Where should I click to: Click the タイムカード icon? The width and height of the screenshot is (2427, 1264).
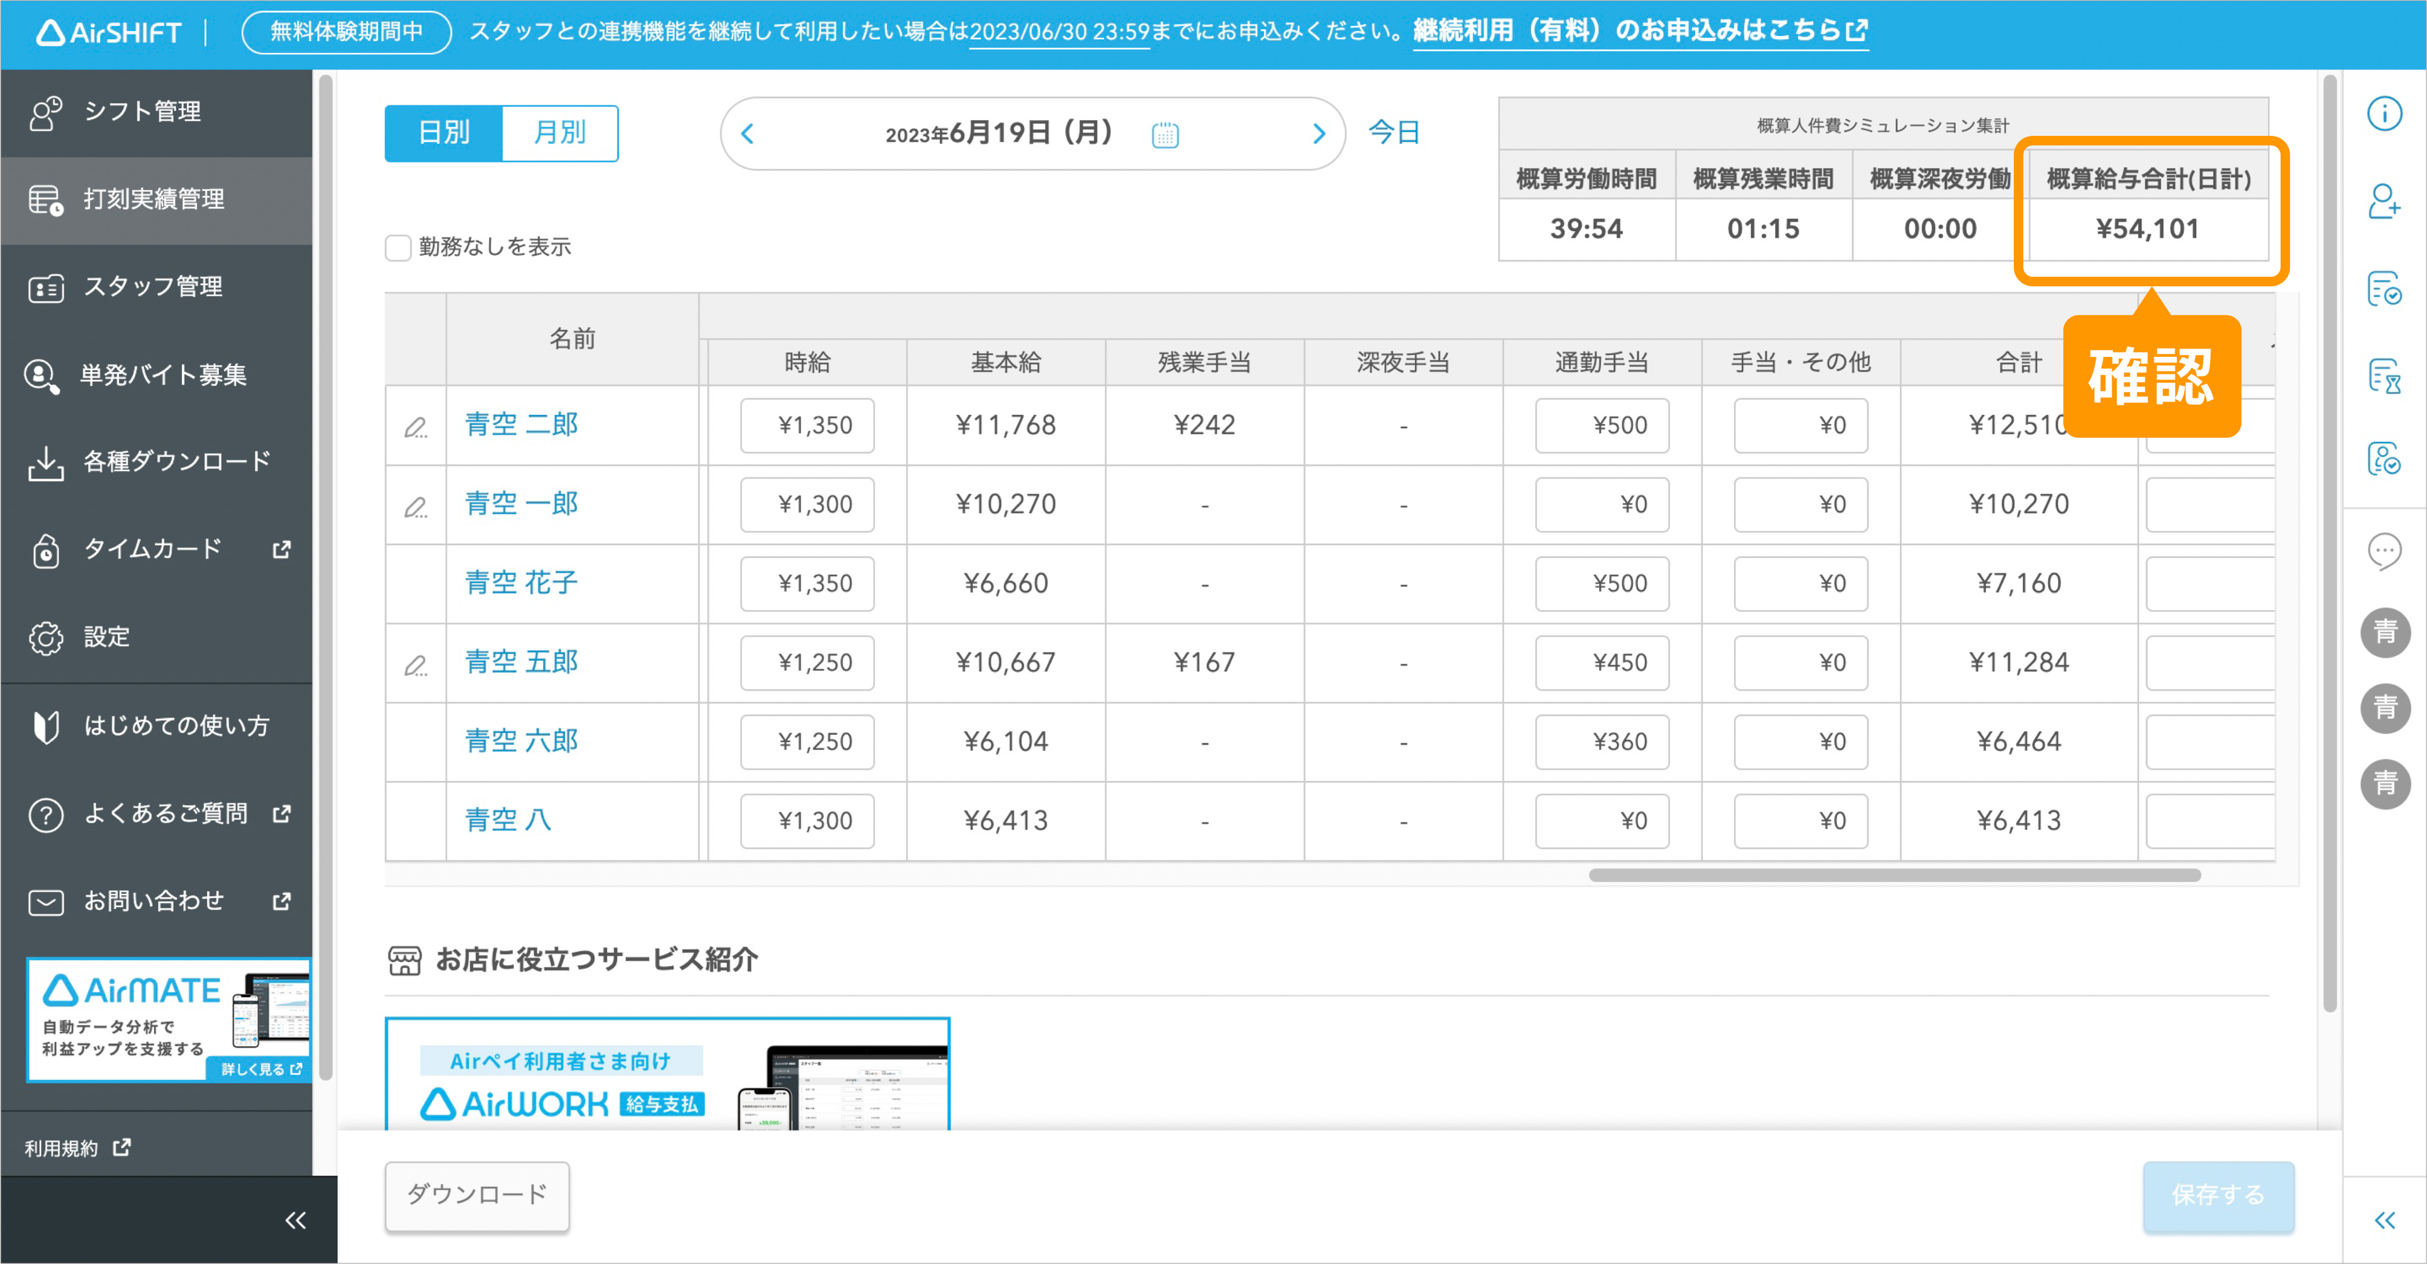[x=45, y=551]
